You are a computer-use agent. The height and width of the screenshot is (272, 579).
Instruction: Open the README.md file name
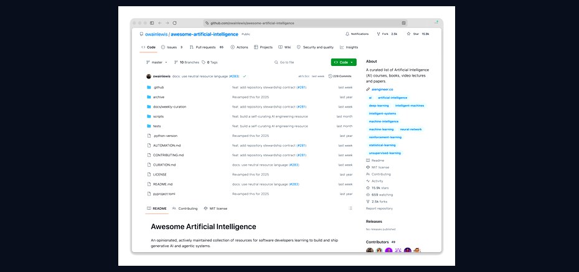click(162, 184)
